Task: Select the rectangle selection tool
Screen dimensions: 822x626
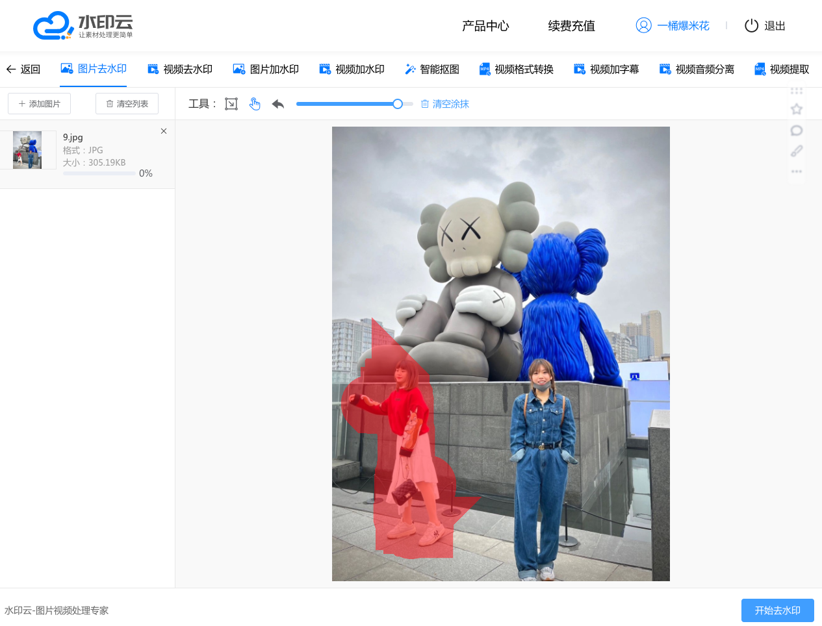Action: pos(231,104)
